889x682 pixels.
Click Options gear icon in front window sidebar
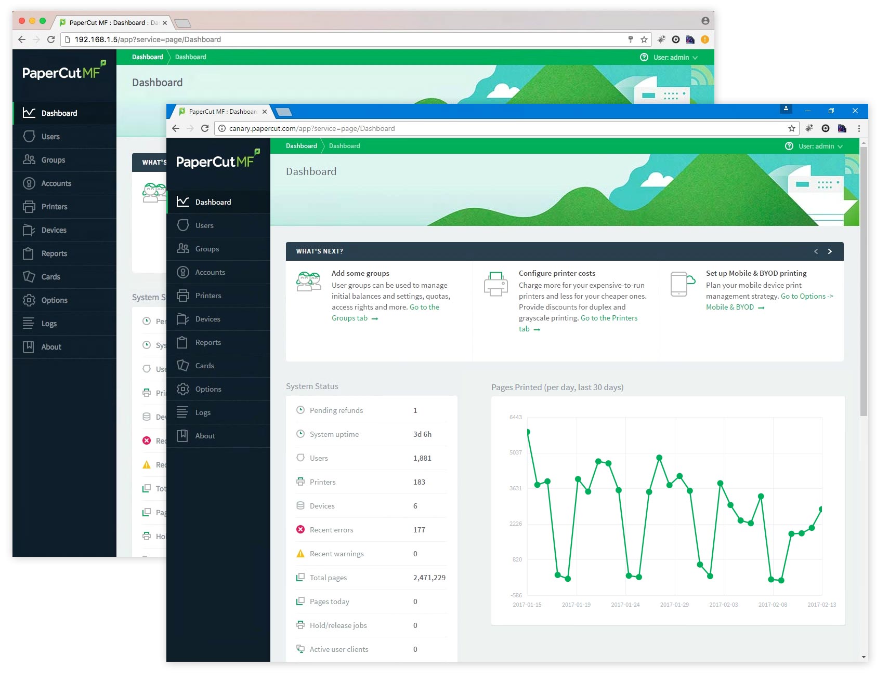[x=182, y=389]
